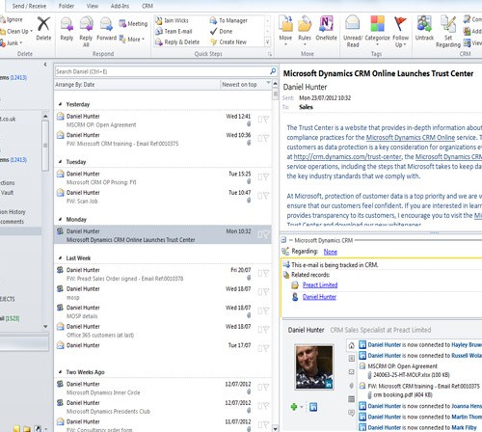Open the Send / Receive tab
Image resolution: width=482 pixels, height=432 pixels.
(x=29, y=6)
